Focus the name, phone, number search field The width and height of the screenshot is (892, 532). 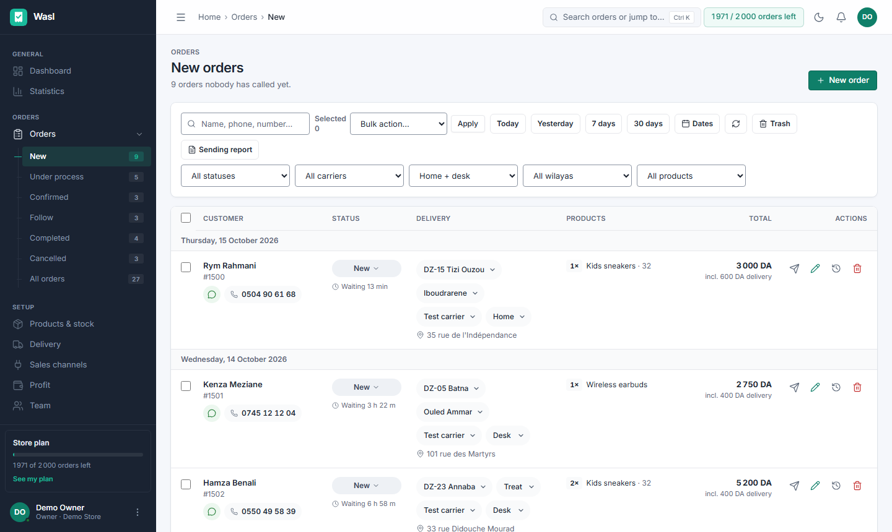(245, 124)
